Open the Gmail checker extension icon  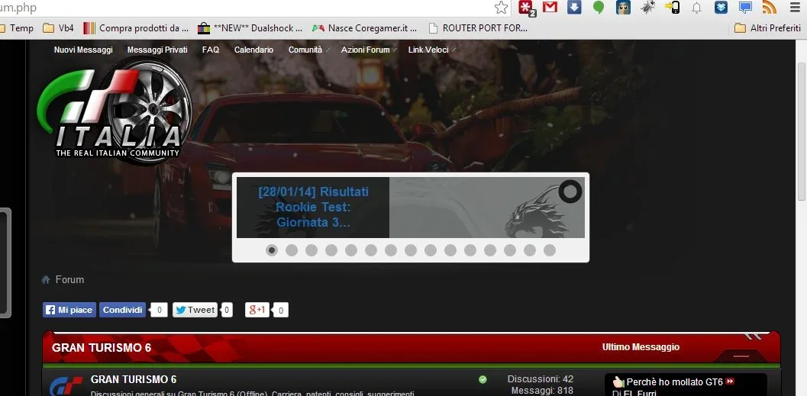point(550,7)
